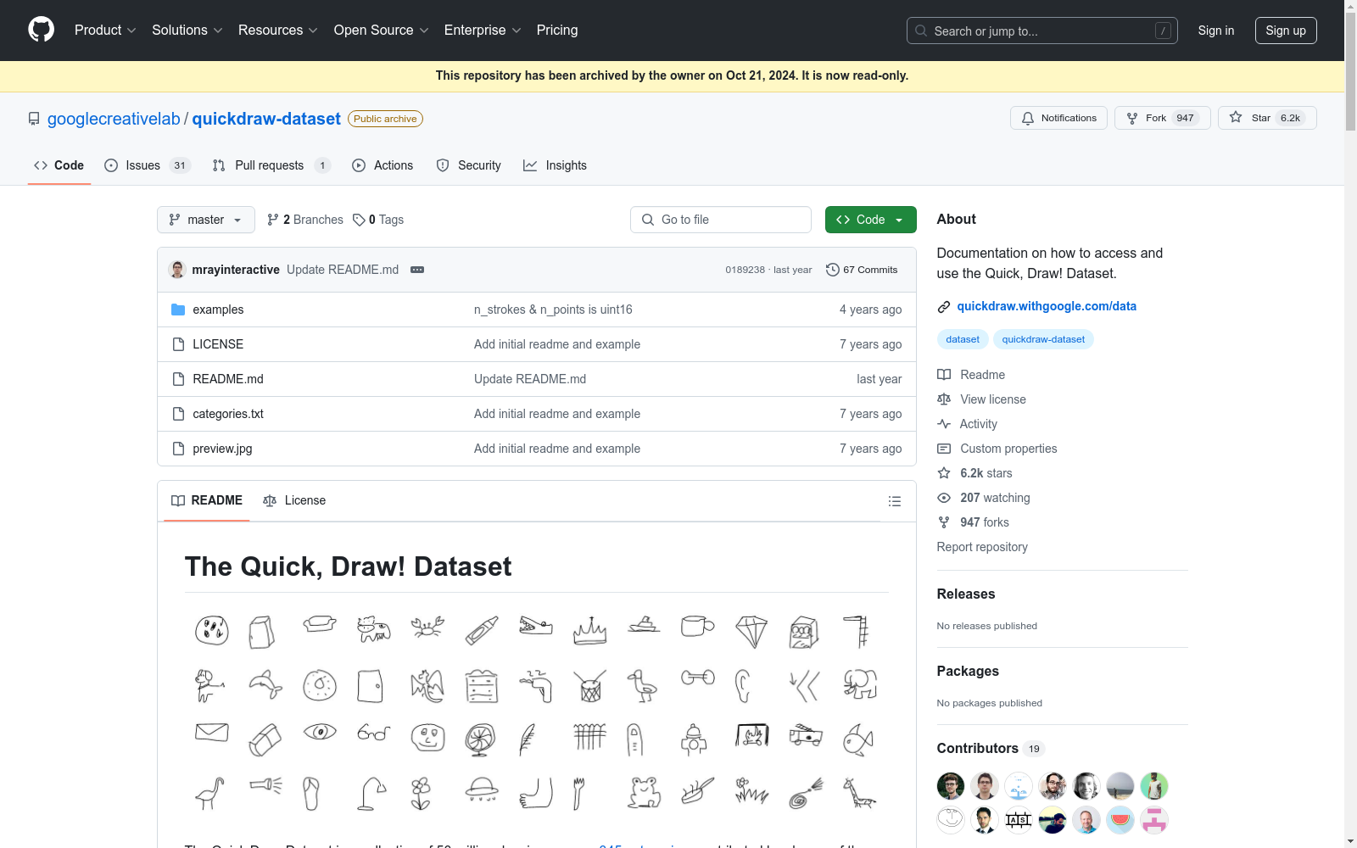Open the quickdraw-dataset repository link

pyautogui.click(x=266, y=119)
